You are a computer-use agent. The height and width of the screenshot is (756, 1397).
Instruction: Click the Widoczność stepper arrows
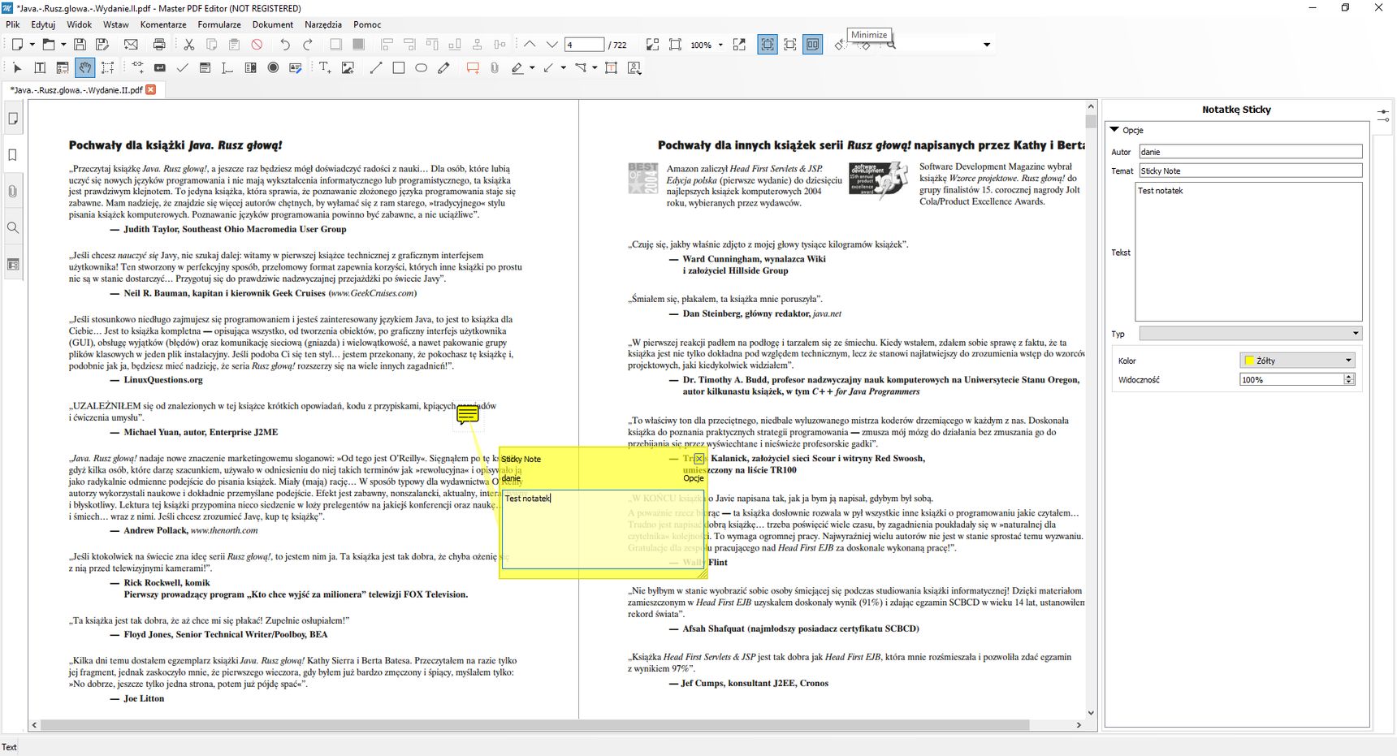click(1349, 379)
